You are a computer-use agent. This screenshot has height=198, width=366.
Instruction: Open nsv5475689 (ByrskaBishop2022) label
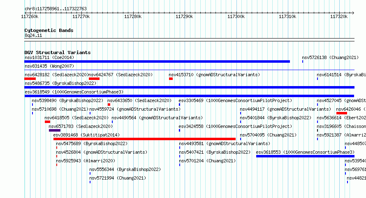92,143
